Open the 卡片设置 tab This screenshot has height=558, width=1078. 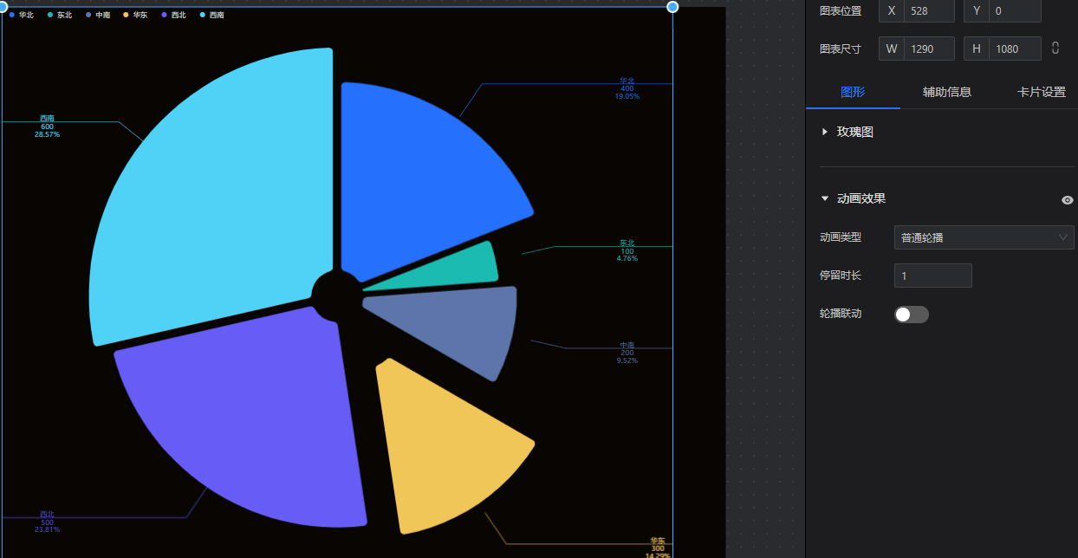pos(1041,92)
